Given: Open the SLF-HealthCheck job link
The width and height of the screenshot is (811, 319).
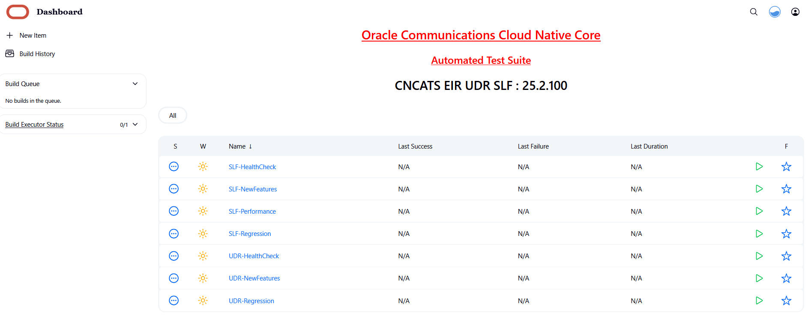Looking at the screenshot, I should (x=252, y=167).
